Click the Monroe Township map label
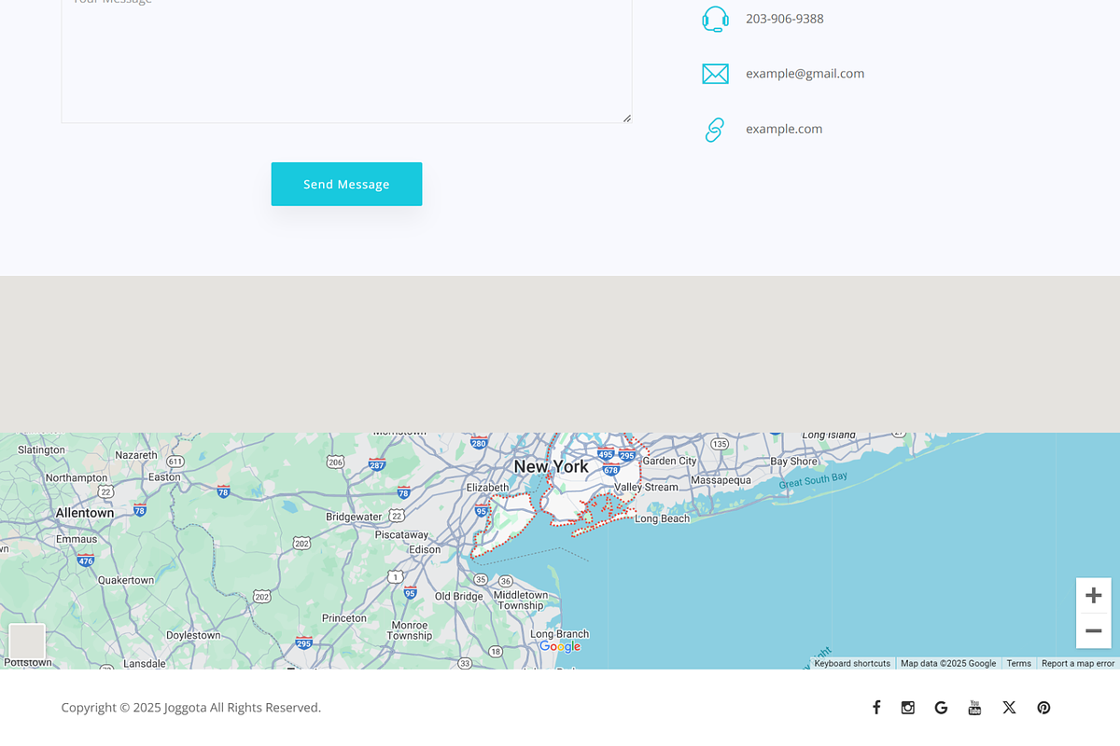Image resolution: width=1120 pixels, height=746 pixels. pyautogui.click(x=410, y=630)
